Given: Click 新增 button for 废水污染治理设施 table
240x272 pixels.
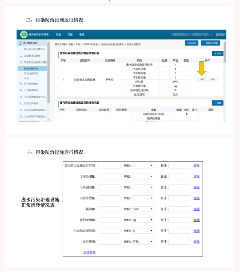Looking at the screenshot, I should pyautogui.click(x=217, y=54).
